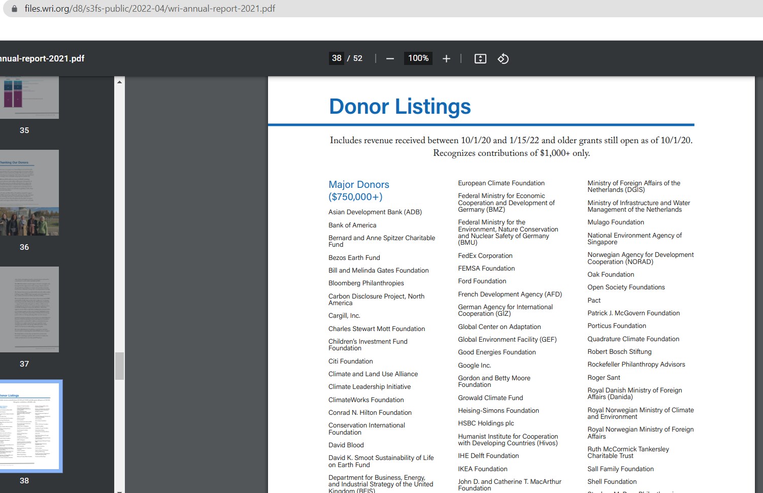Screen dimensions: 763x493
Task: Click the site security lock icon
Action: click(x=14, y=9)
